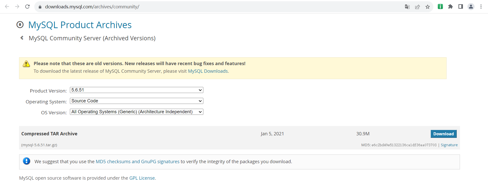Click the browser back arrow
Image resolution: width=488 pixels, height=186 pixels.
(7, 7)
